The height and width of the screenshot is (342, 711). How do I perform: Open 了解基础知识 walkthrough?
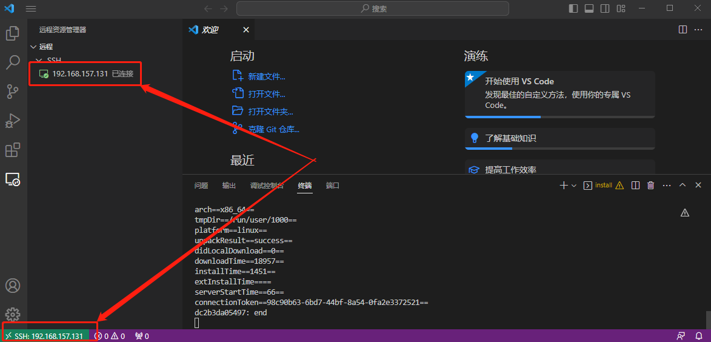[559, 139]
